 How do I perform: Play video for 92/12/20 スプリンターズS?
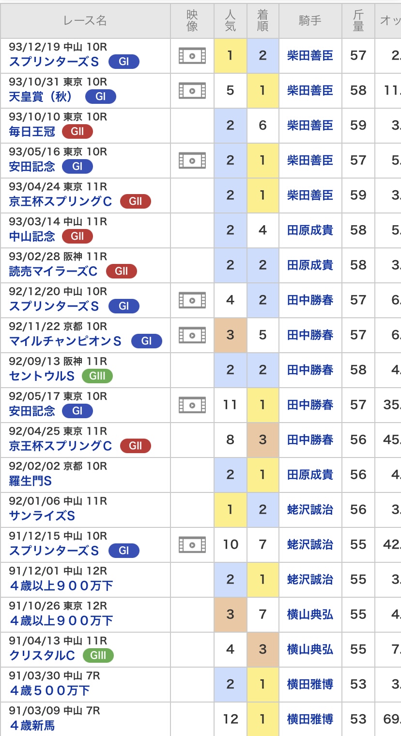(192, 300)
